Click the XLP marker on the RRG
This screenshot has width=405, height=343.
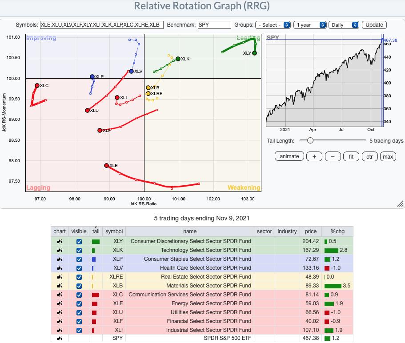92,77
